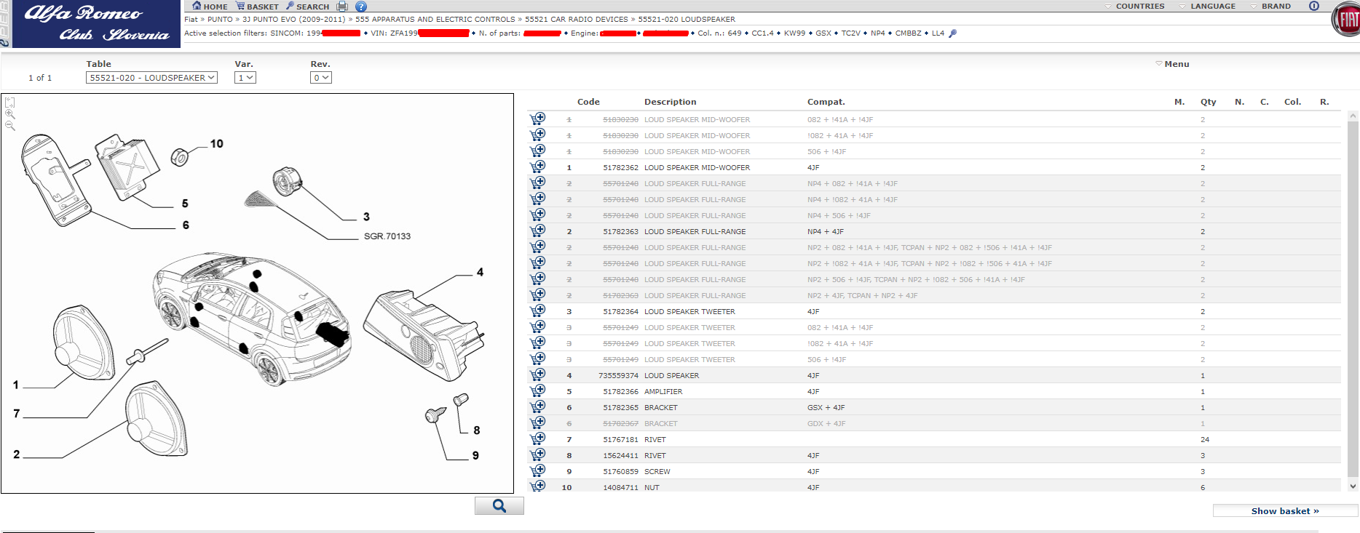Open the Rev. dropdown
The image size is (1360, 533).
(321, 78)
